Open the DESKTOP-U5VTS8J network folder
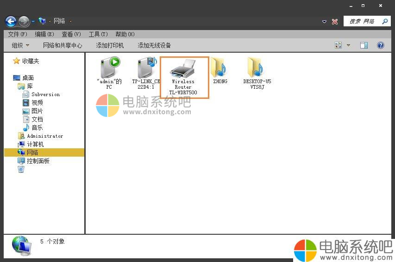 pyautogui.click(x=257, y=68)
